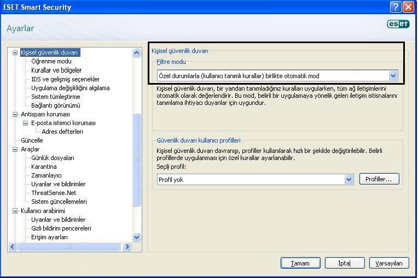Click tree horizontal scrollbar right arrow
The height and width of the screenshot is (278, 418).
click(x=127, y=247)
